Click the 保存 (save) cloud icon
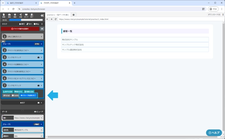 coord(9,15)
